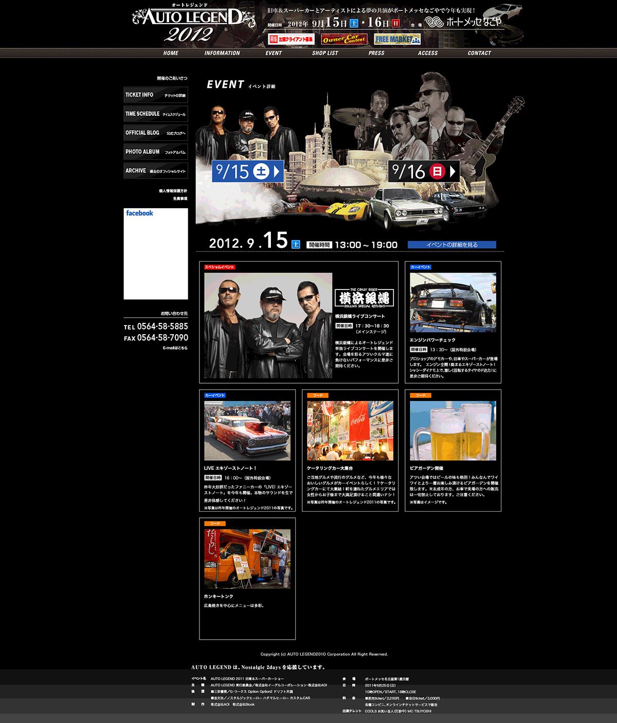Click the facebook logo in sidebar

pos(139,213)
